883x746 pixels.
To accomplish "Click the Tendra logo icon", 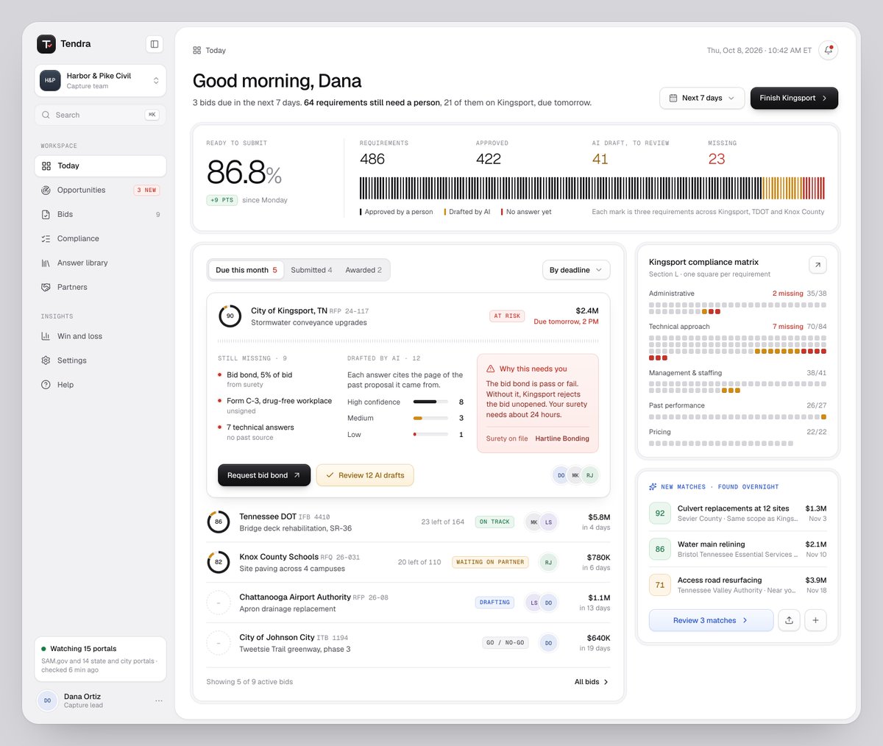I will click(46, 44).
